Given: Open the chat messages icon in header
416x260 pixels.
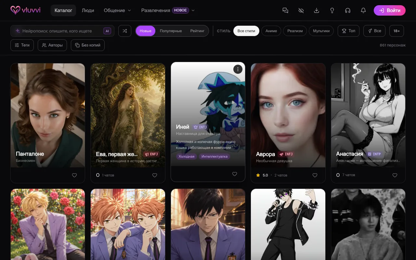Looking at the screenshot, I should point(285,10).
